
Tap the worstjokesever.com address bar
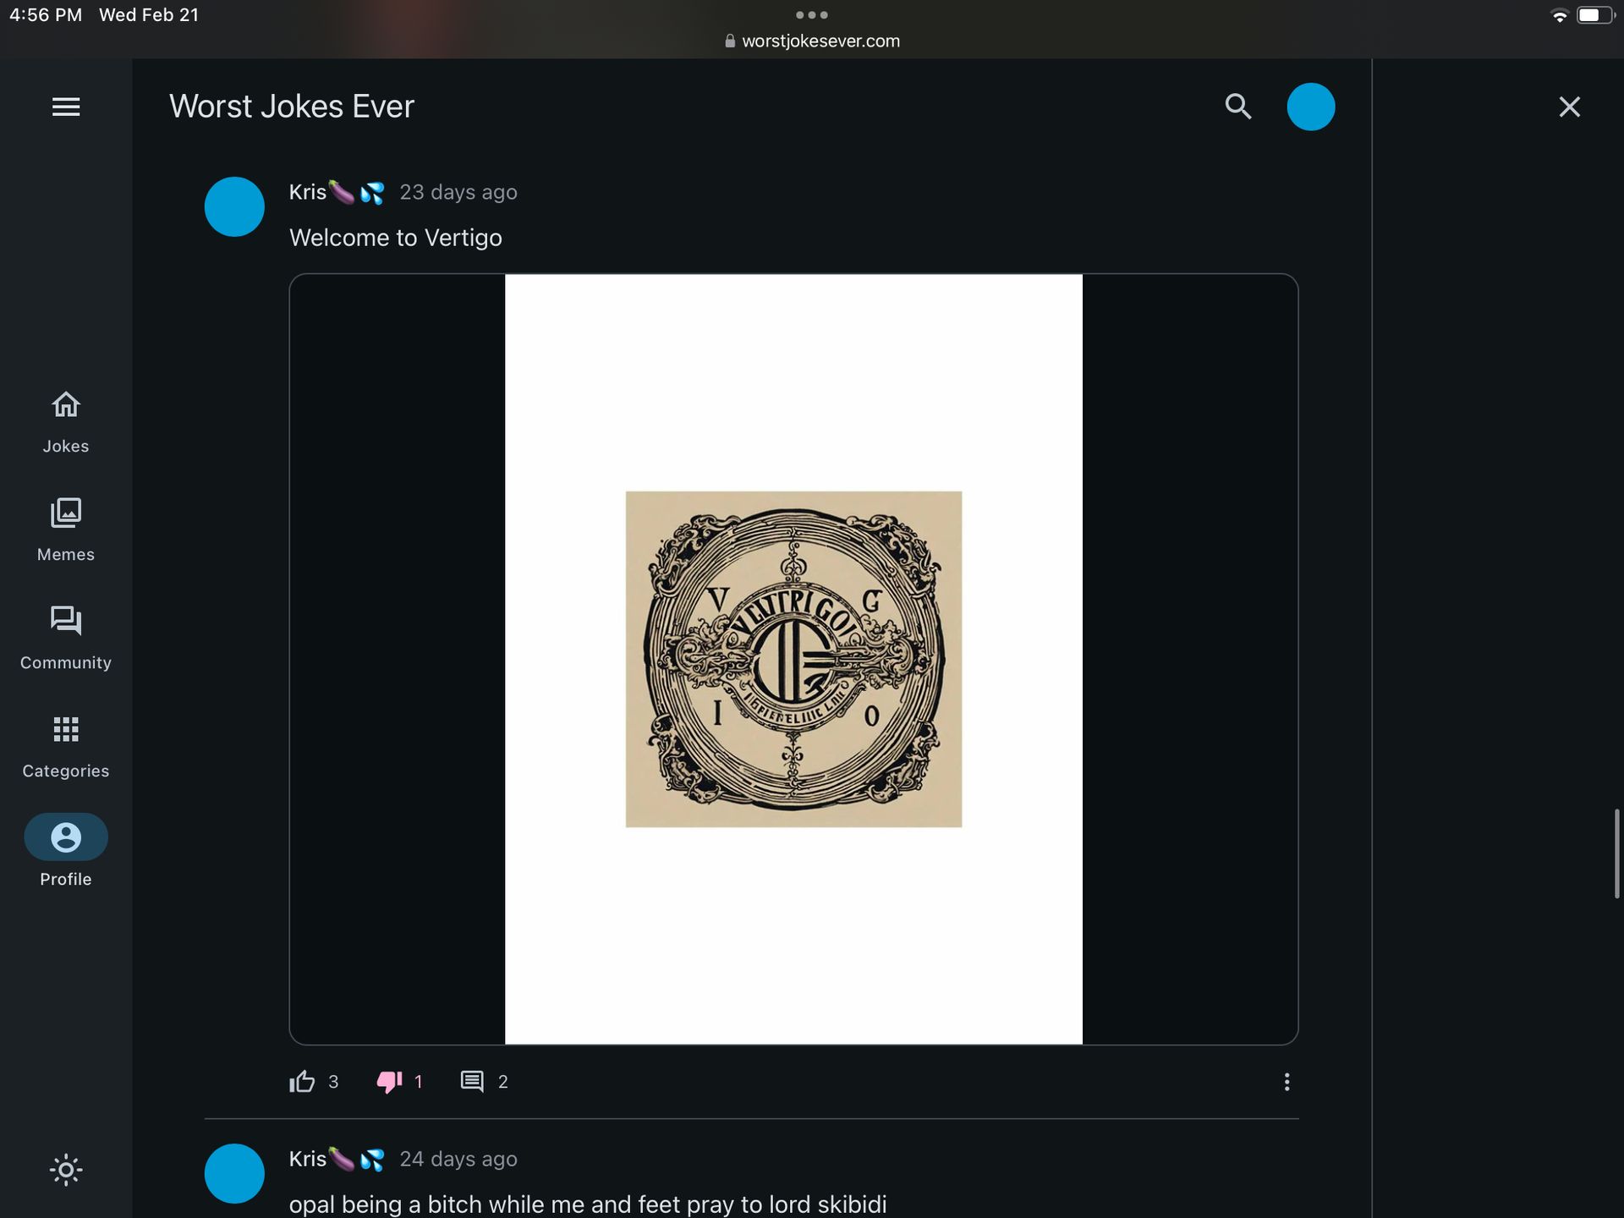[812, 41]
